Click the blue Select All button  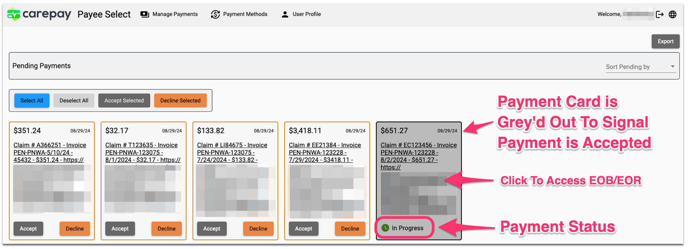click(x=32, y=100)
